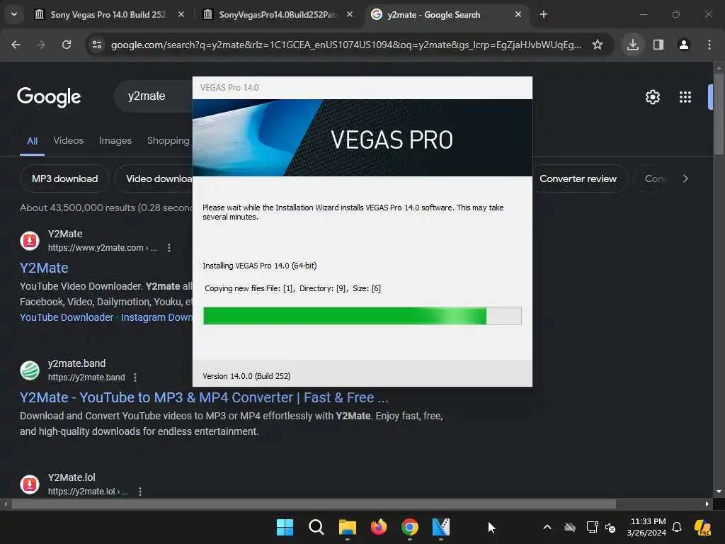Click the address bar URL
Viewport: 725px width, 544px height.
[346, 45]
